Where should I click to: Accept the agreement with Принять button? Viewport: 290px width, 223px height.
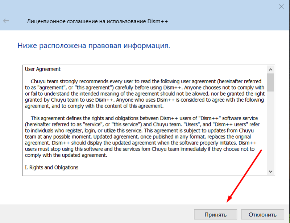pos(215,214)
